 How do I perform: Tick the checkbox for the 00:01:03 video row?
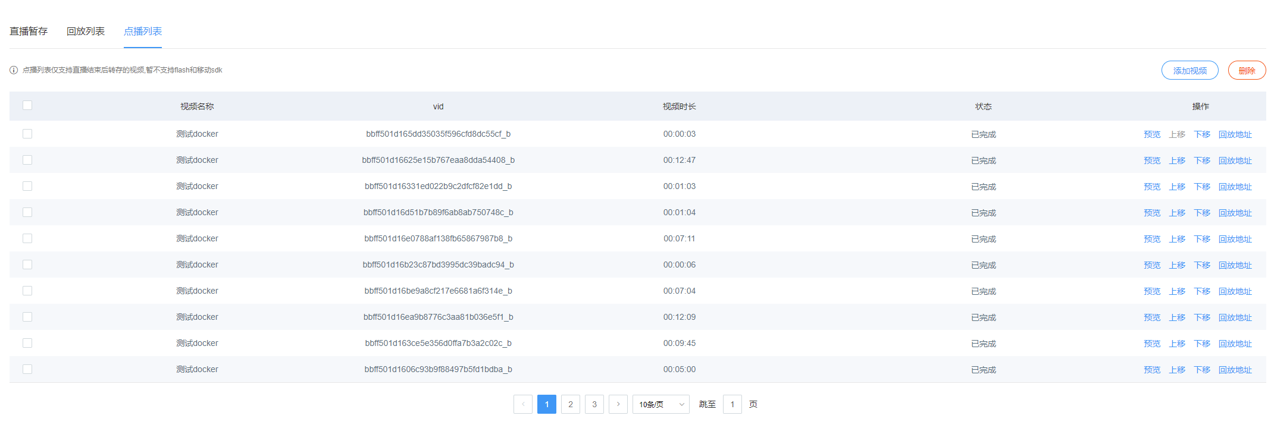27,186
